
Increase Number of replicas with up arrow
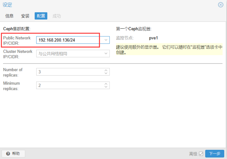tap(106, 71)
